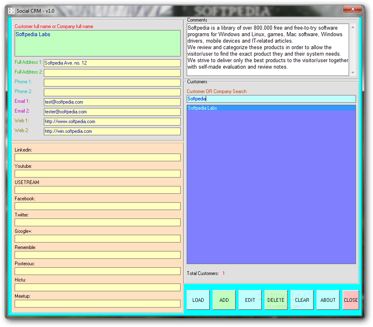Click the Twitter input field
This screenshot has width=373, height=327.
tap(97, 223)
